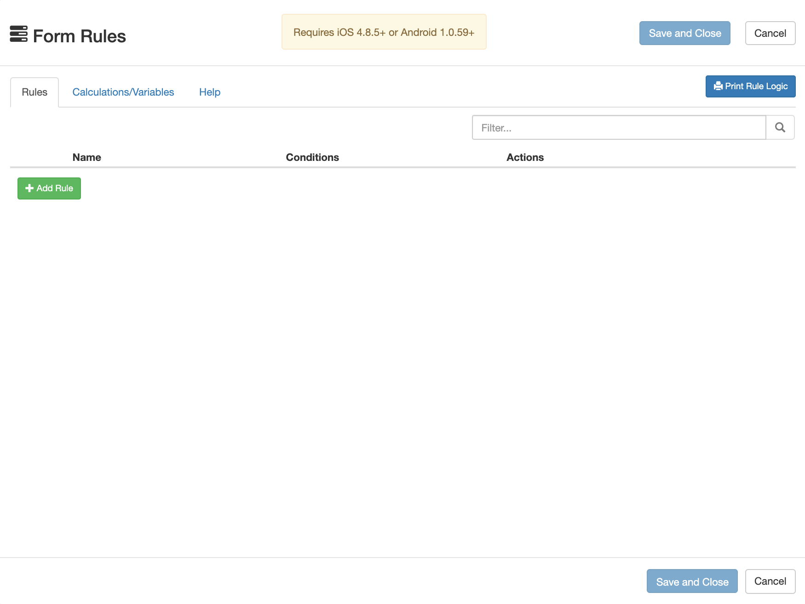Click the printer icon in Print Rule Logic
The height and width of the screenshot is (604, 805).
[x=718, y=86]
